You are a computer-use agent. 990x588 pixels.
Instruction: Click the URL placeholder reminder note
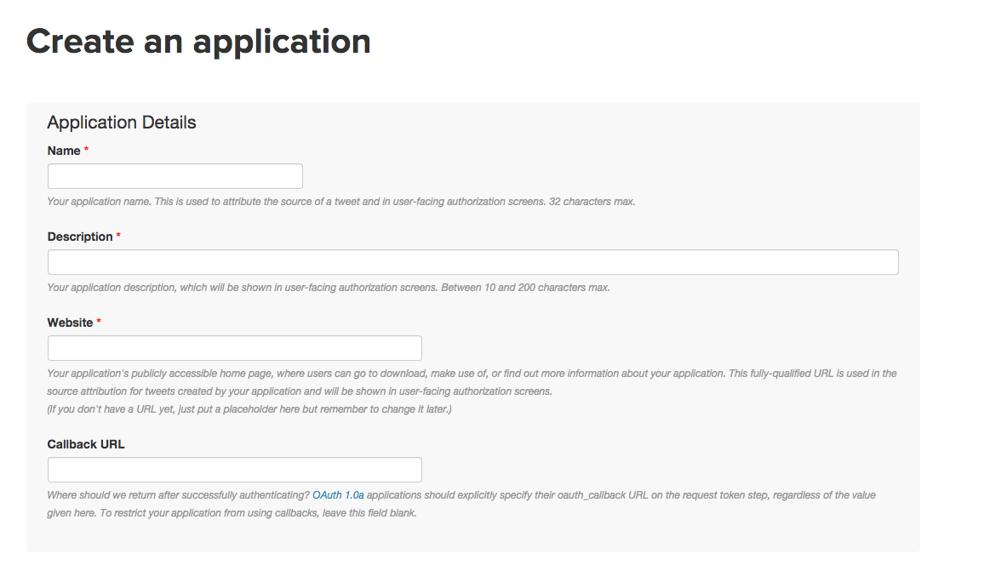coord(249,409)
